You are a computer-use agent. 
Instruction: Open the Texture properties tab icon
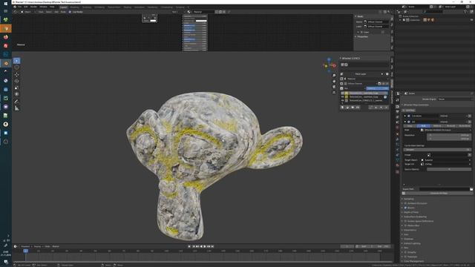point(398,171)
